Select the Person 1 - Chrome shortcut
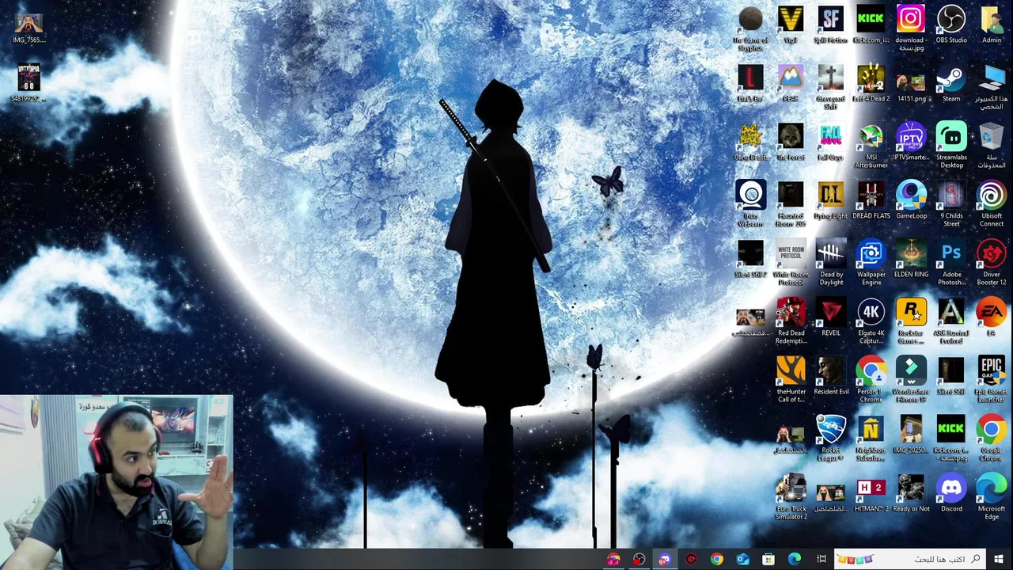This screenshot has height=570, width=1013. (x=871, y=379)
